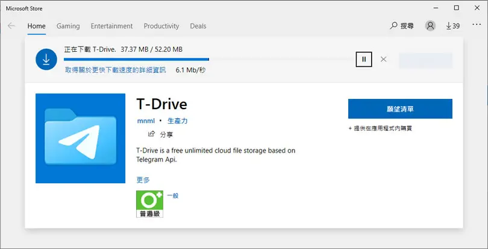Cancel the T-Drive download with the X
This screenshot has height=249, width=488.
point(383,59)
